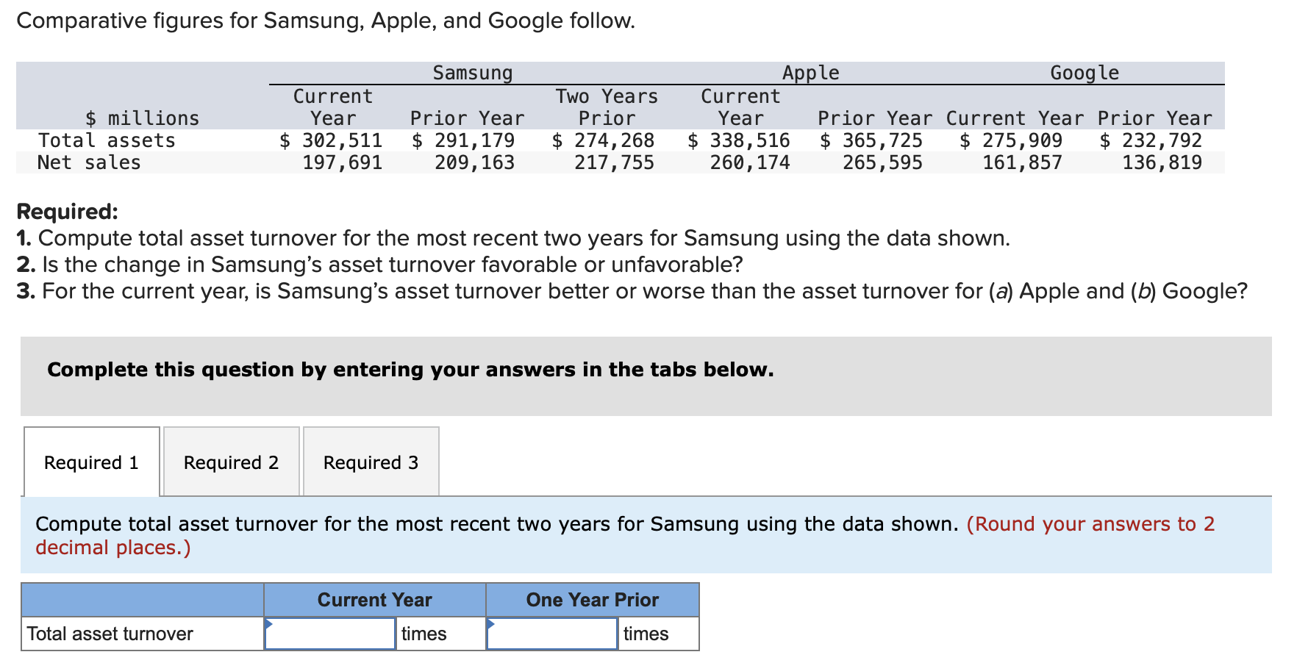Select Samsung current year total assets $302,511
This screenshot has width=1297, height=663.
[x=332, y=140]
